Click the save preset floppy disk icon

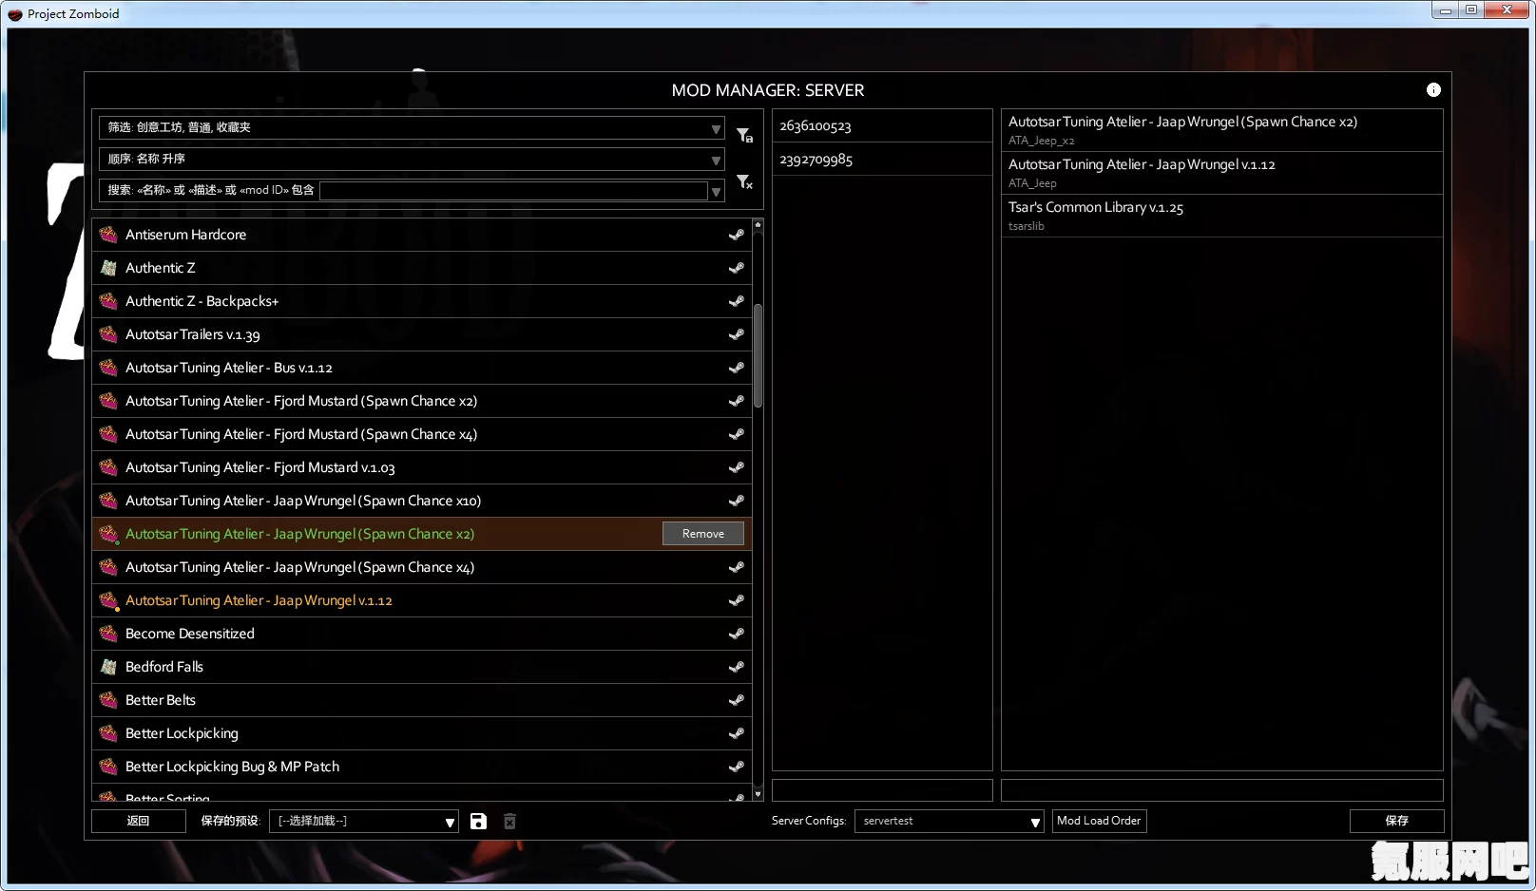tap(478, 821)
